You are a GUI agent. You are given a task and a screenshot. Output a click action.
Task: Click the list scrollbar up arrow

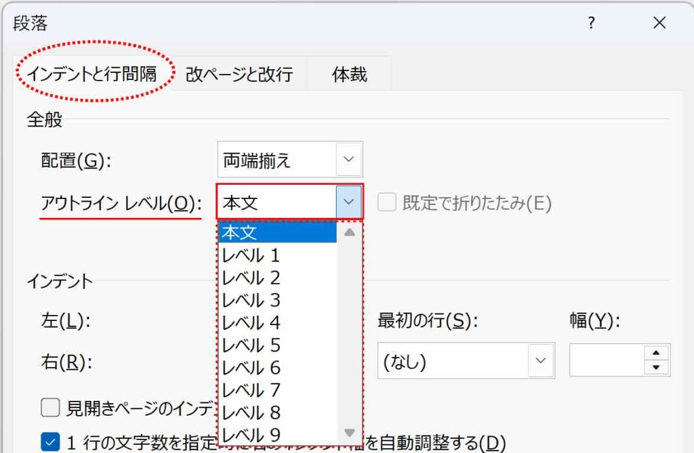[x=349, y=232]
